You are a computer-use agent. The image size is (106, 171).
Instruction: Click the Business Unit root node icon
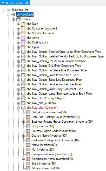tap(9, 10)
